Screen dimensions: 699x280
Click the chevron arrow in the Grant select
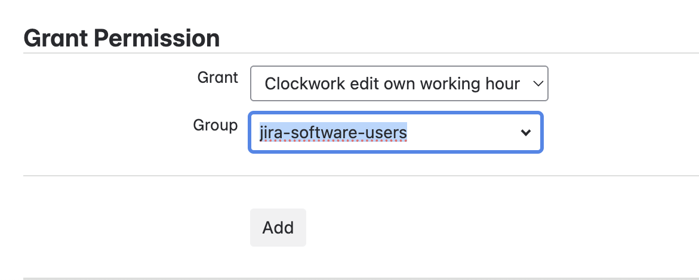click(537, 84)
